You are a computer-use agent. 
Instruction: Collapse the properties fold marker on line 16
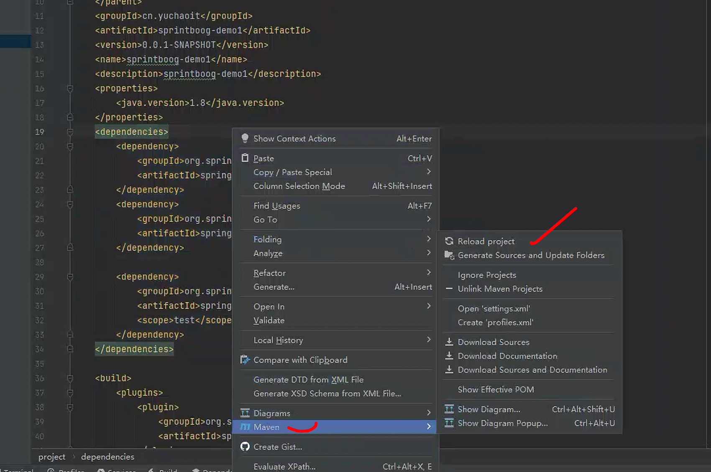[70, 88]
